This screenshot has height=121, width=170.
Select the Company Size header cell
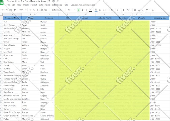tap(160, 18)
